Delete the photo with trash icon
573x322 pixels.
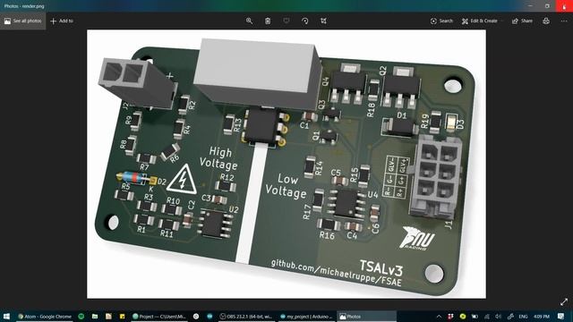tap(268, 21)
